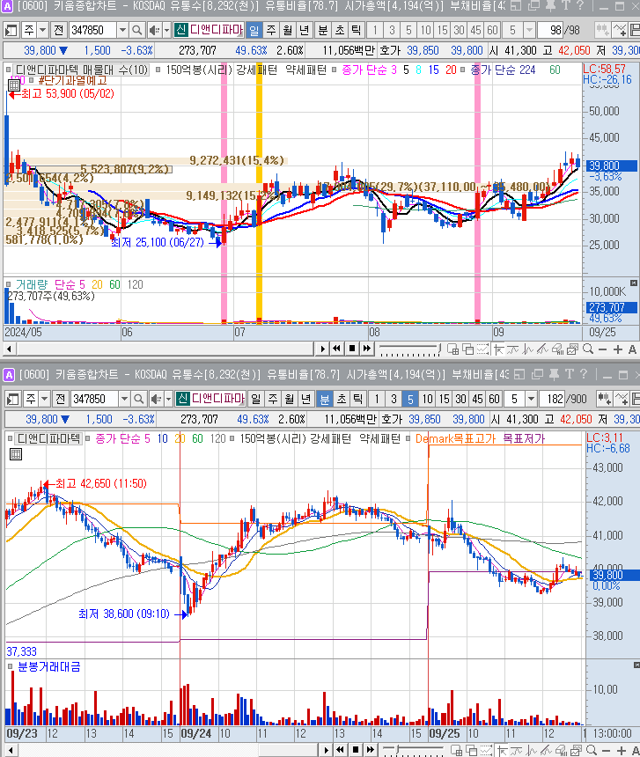Click stop button under upper chart

(352, 349)
